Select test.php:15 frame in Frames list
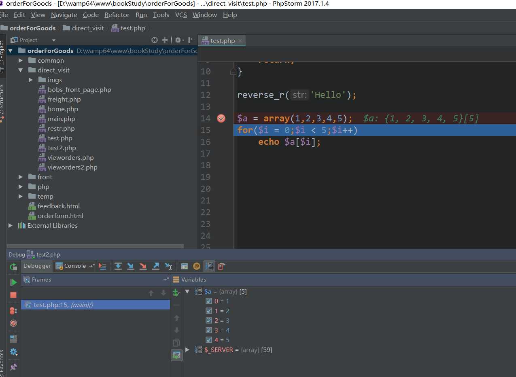This screenshot has height=377, width=516. pos(96,305)
